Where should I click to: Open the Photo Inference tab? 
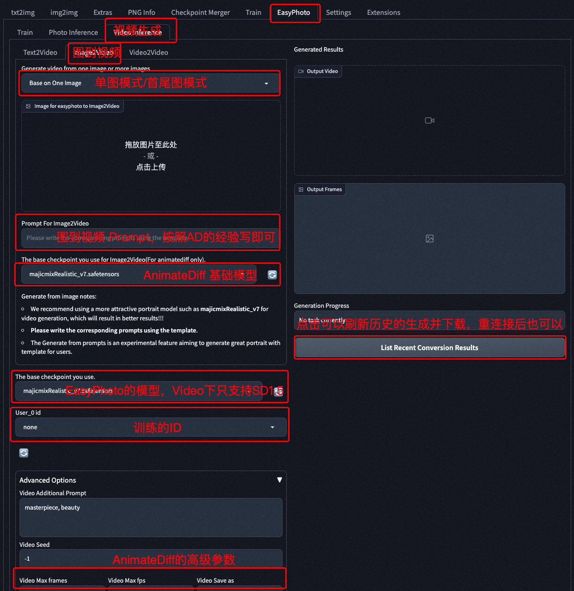pyautogui.click(x=73, y=33)
